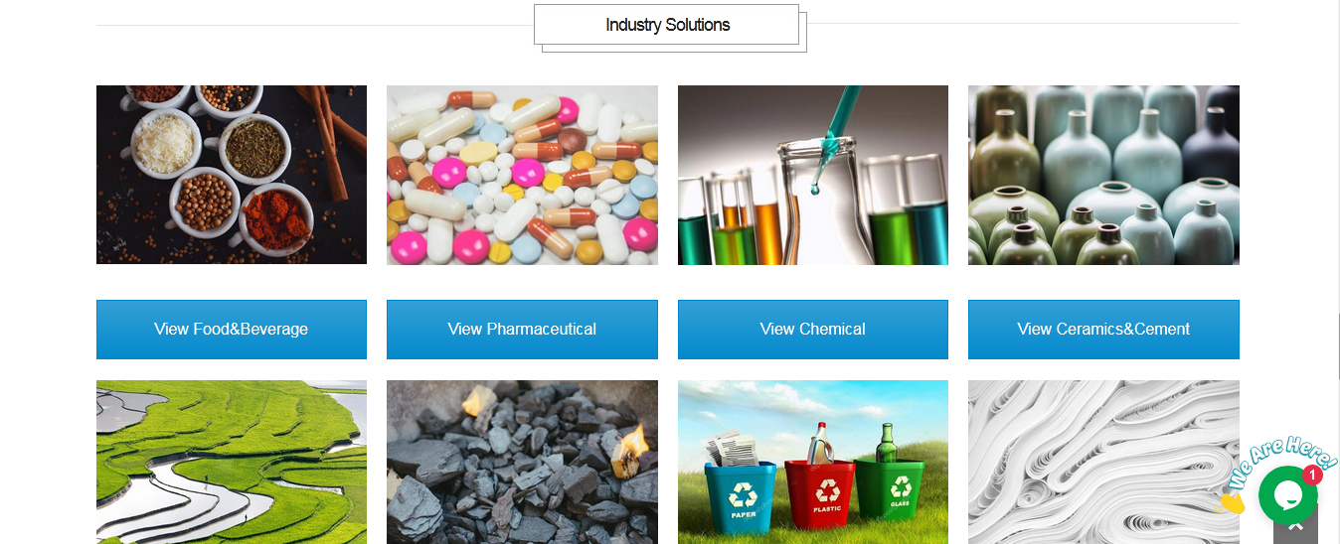Open View Pharmaceutical button
This screenshot has width=1340, height=544.
point(522,330)
